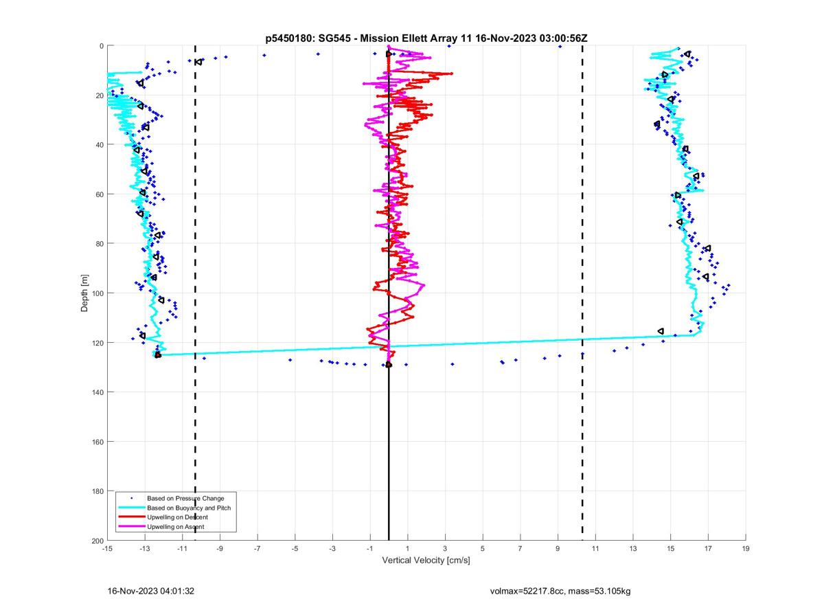
Task: Click the y-axis tick label "160"
Action: (97, 442)
